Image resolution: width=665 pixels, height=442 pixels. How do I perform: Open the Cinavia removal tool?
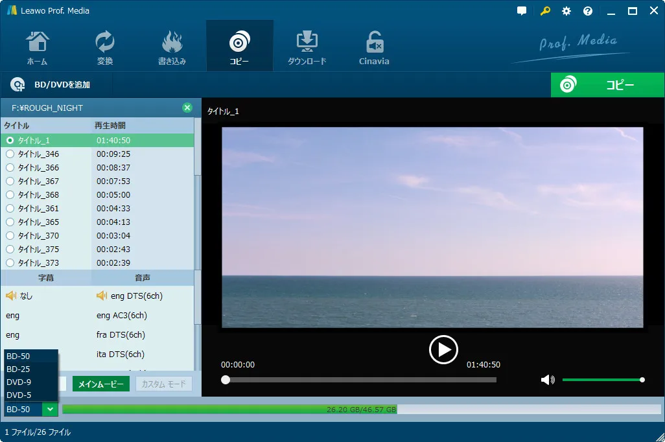(x=374, y=47)
